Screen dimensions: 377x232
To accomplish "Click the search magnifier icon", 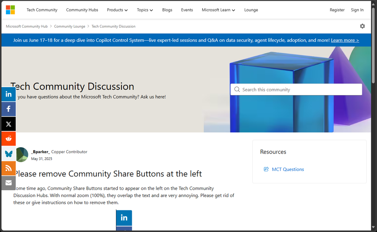I will click(x=237, y=89).
